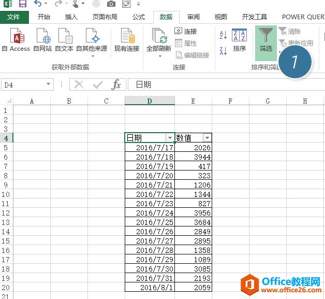Import data from text file (自文本)
This screenshot has width=325, height=299.
point(64,40)
